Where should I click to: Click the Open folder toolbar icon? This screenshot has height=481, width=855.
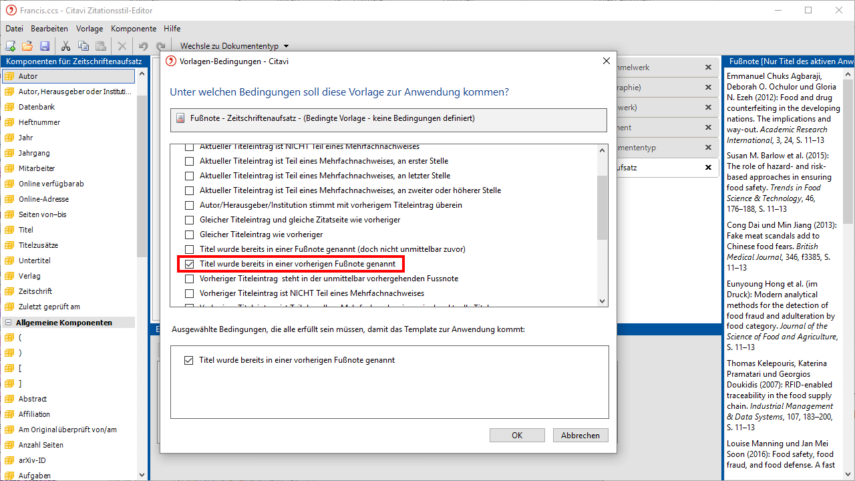click(27, 46)
